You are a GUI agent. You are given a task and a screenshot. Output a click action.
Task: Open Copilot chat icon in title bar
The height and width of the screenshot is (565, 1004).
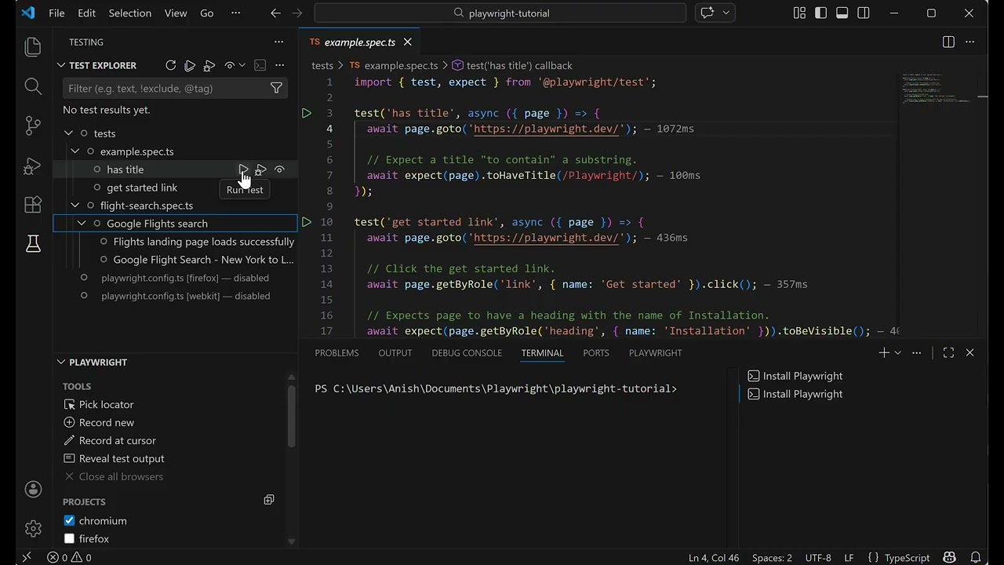pos(708,13)
